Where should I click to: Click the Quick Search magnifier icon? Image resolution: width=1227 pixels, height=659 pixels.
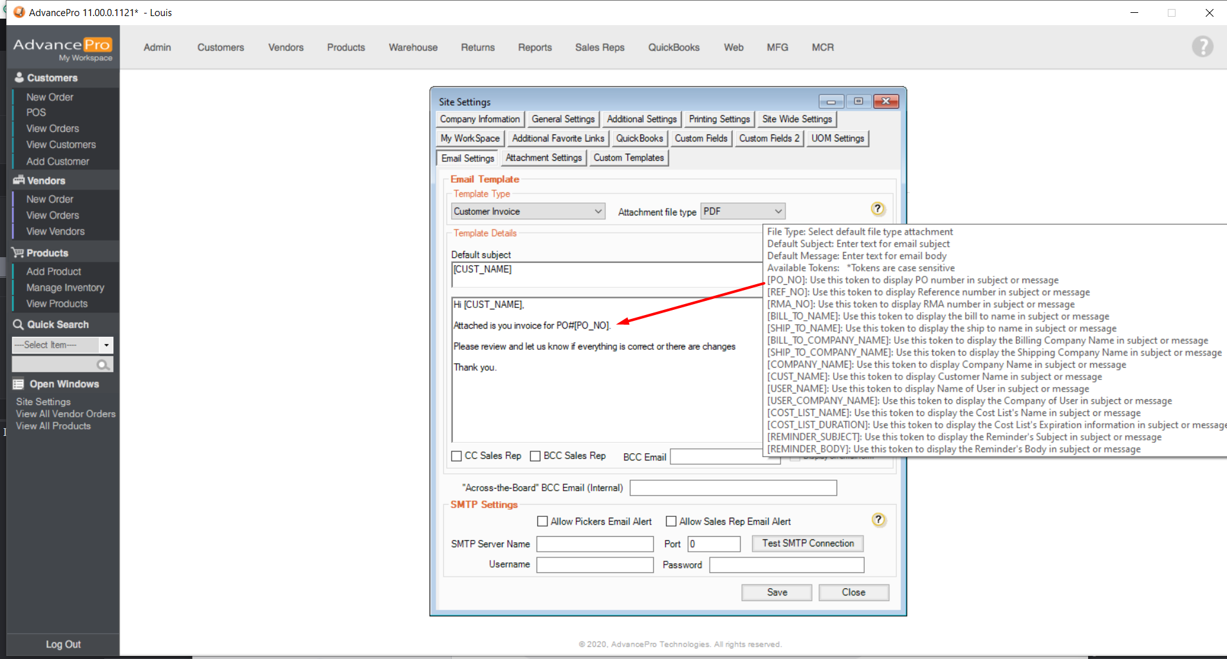click(x=102, y=365)
